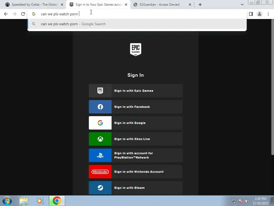
Task: Switch to E2Guardian Access Denied tab
Action: click(x=162, y=5)
